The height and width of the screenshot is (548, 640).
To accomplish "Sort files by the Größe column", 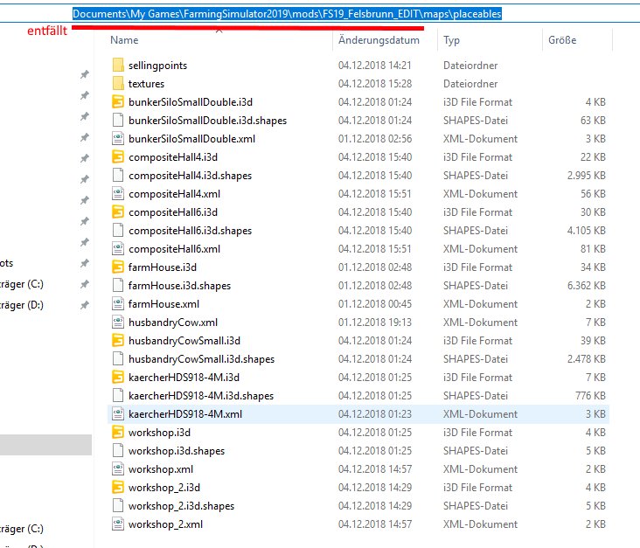I will point(560,40).
